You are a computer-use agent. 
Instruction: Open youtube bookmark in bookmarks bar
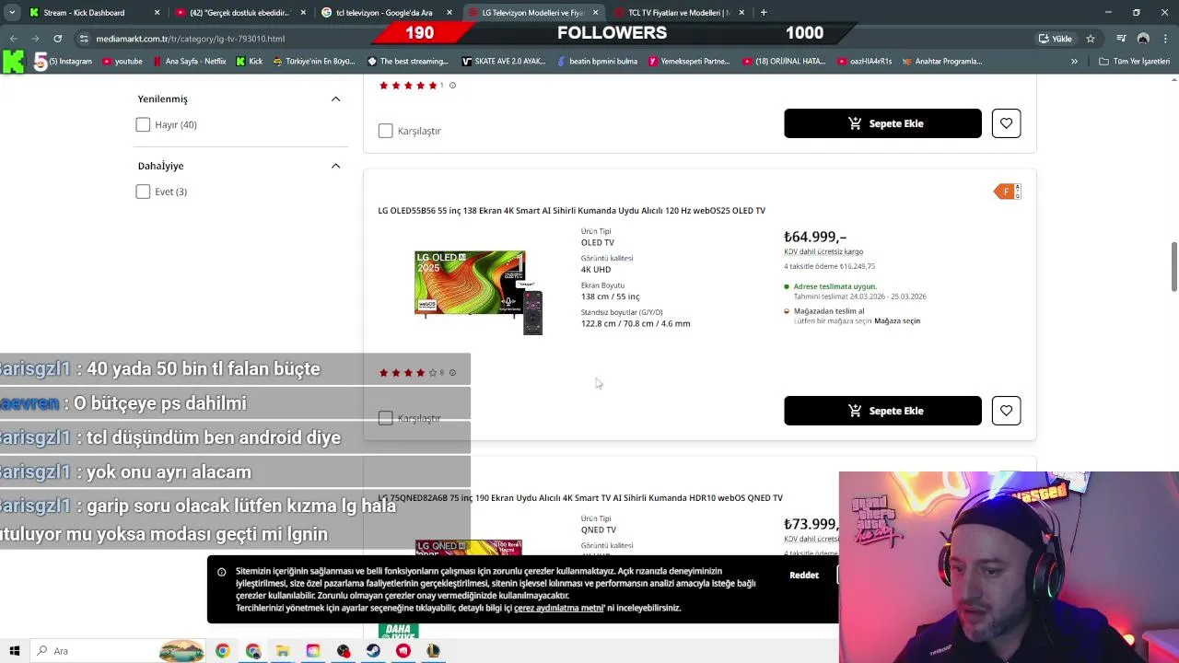click(123, 62)
